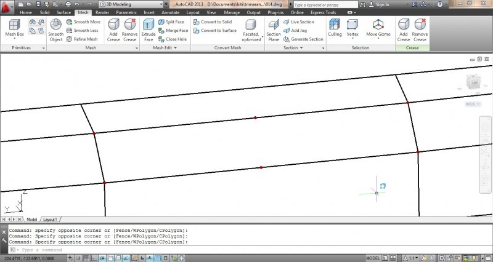Screen dimensions: 493x262
Task: Toggle Grid Display in status bar
Action: (x=86, y=258)
